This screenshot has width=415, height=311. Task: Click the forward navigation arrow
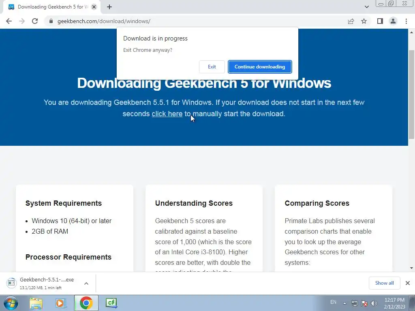pos(22,21)
